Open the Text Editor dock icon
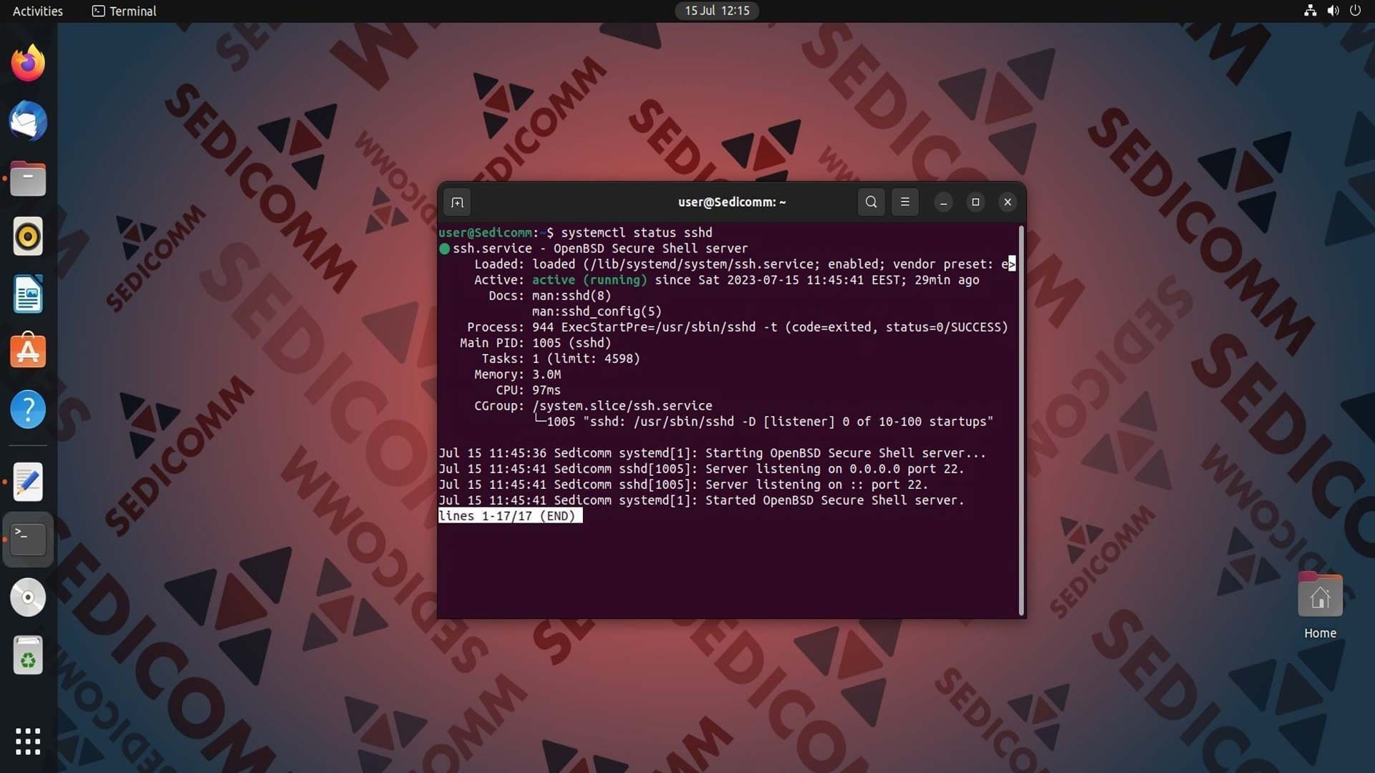 28,482
